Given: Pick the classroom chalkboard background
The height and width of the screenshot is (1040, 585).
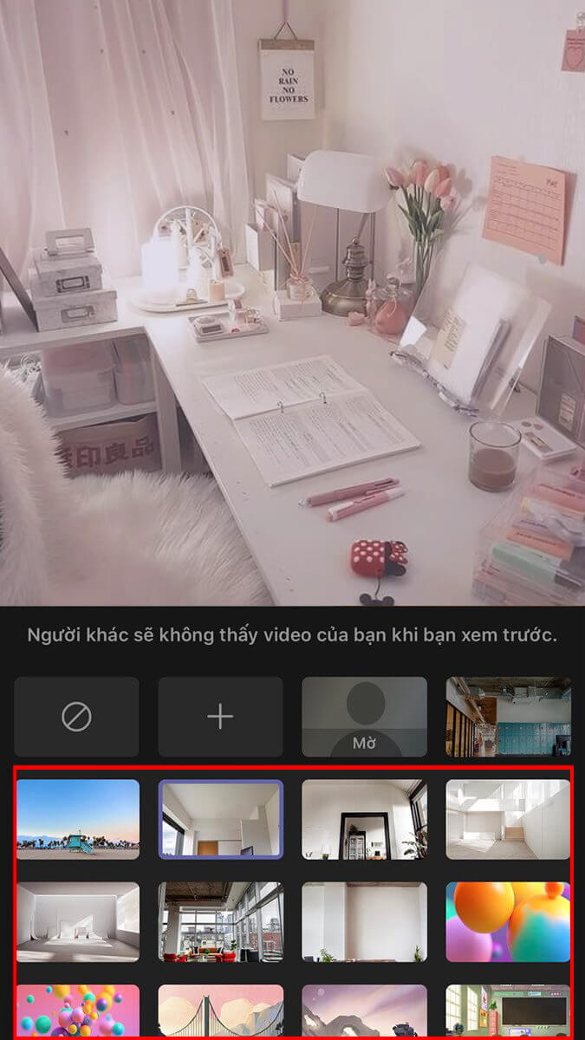Looking at the screenshot, I should (x=508, y=1010).
